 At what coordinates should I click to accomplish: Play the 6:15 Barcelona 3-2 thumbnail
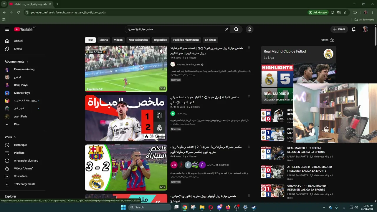pyautogui.click(x=126, y=167)
